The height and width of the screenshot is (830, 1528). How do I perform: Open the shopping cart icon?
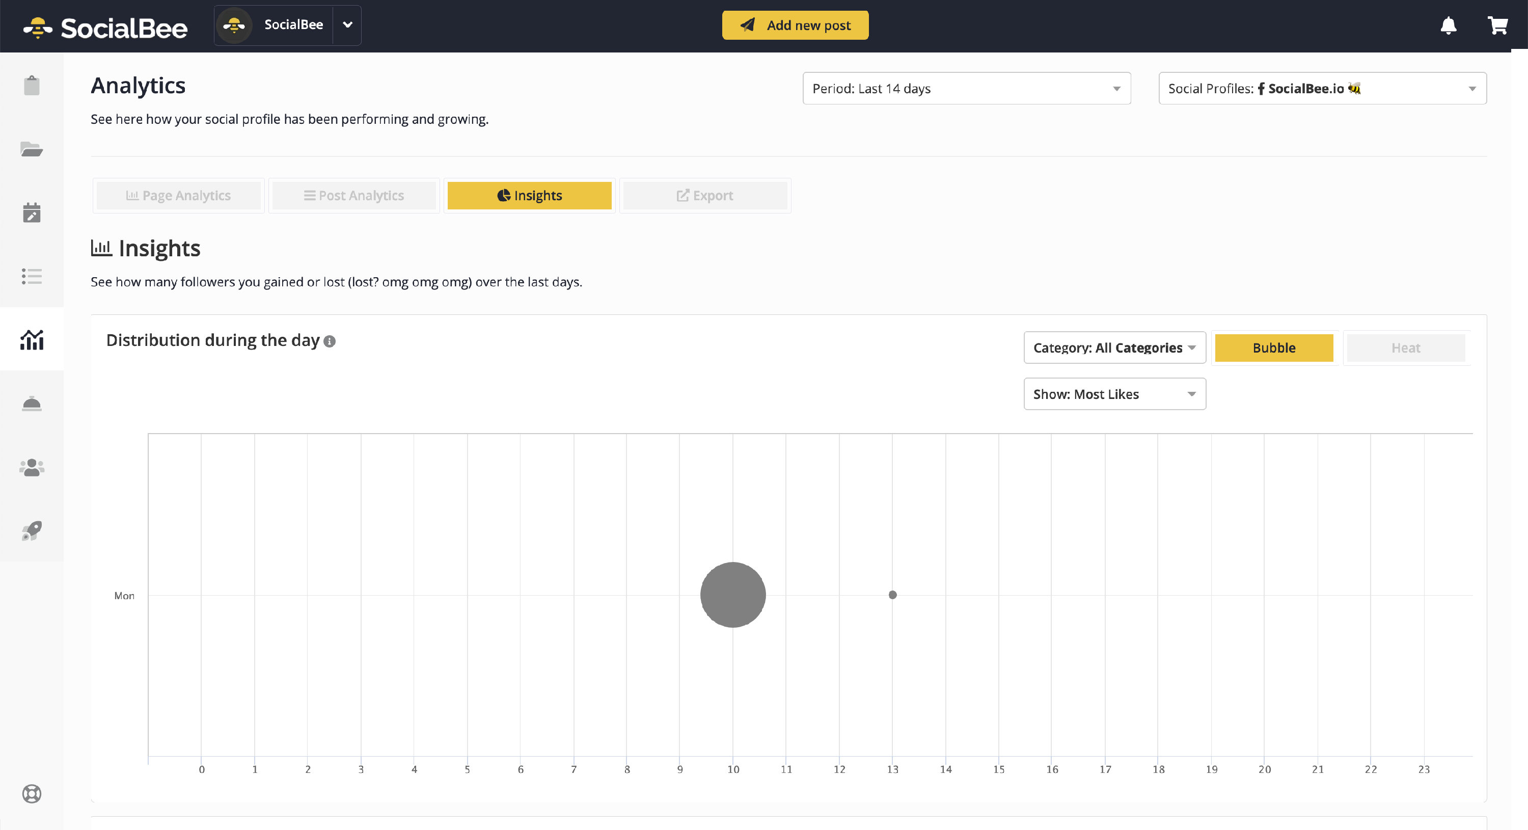coord(1498,25)
